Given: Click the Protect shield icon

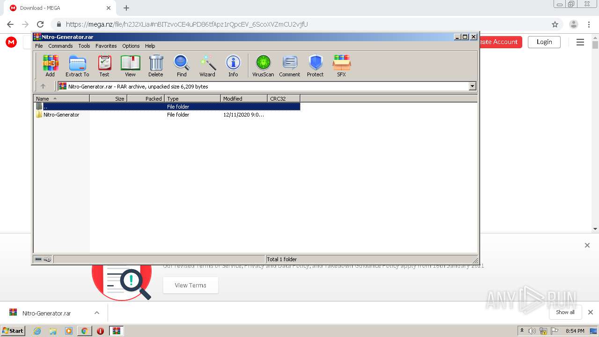Looking at the screenshot, I should point(315,66).
